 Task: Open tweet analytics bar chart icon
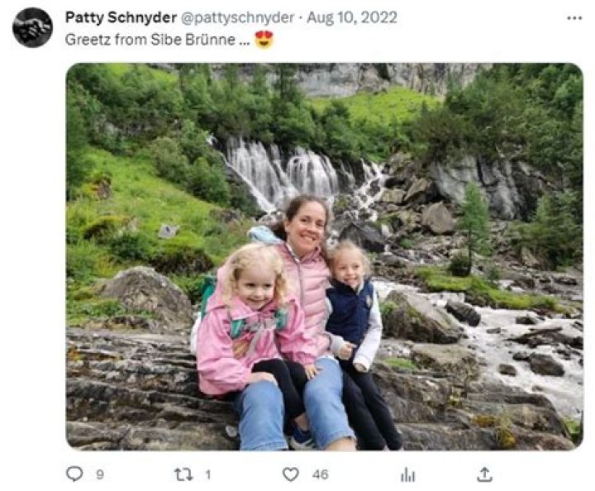[407, 474]
